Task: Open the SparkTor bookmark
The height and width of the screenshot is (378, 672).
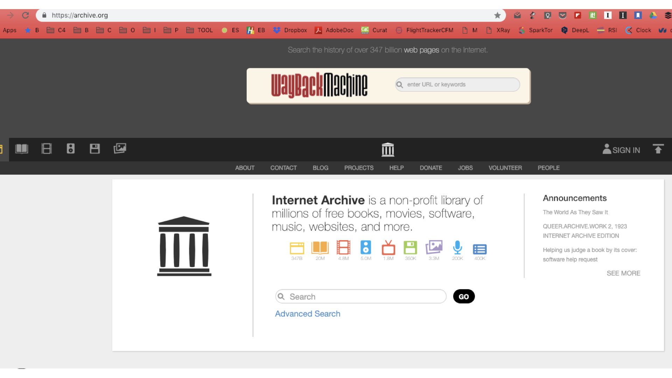Action: point(535,30)
